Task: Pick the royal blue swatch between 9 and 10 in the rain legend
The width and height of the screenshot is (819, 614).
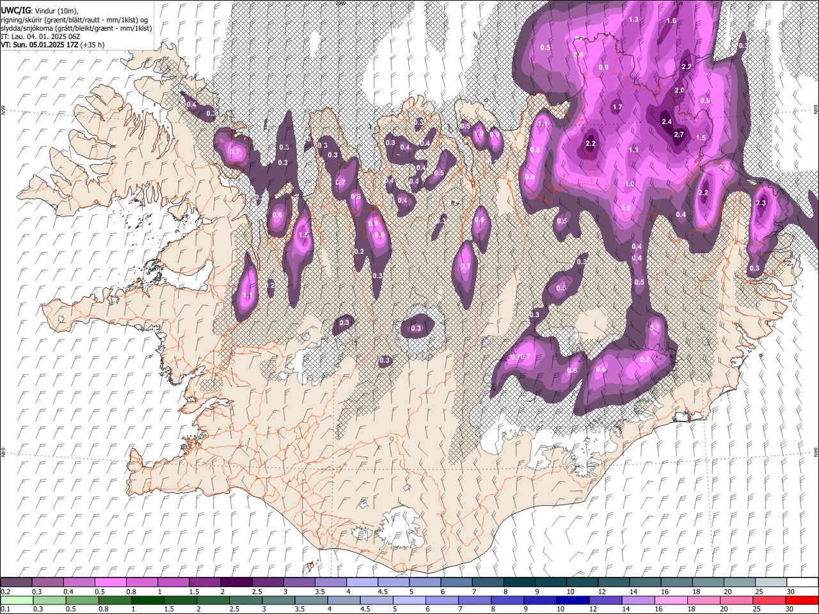Action: click(539, 600)
